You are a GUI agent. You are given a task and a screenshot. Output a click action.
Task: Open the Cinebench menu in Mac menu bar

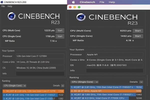click(87, 2)
